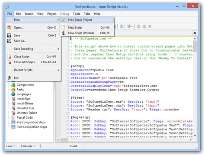Open the Edit menu

click(x=18, y=14)
